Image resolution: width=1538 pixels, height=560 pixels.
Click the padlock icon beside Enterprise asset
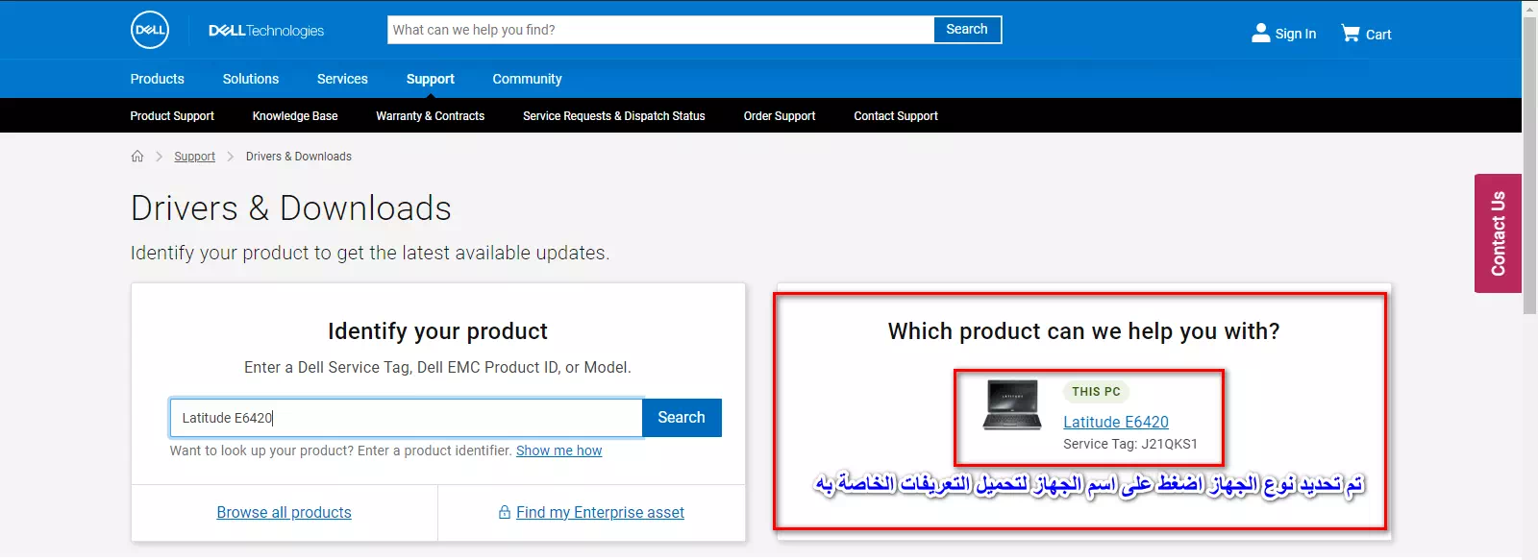505,512
